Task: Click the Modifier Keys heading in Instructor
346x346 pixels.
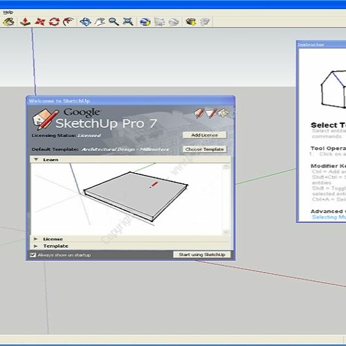Action: [328, 166]
